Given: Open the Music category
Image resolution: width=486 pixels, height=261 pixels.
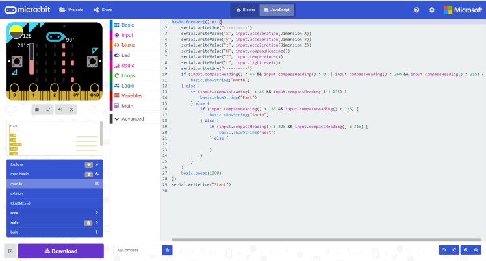Looking at the screenshot, I should [x=135, y=45].
